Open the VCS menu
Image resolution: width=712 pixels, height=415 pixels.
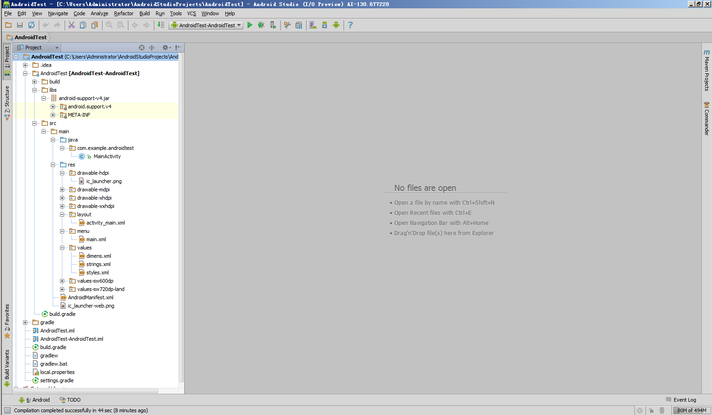point(192,13)
